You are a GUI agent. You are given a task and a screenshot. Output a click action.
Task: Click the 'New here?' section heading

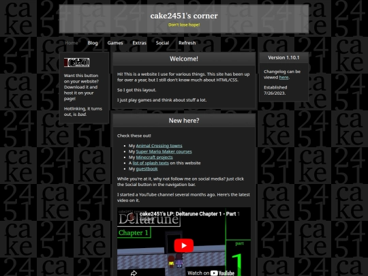[184, 121]
